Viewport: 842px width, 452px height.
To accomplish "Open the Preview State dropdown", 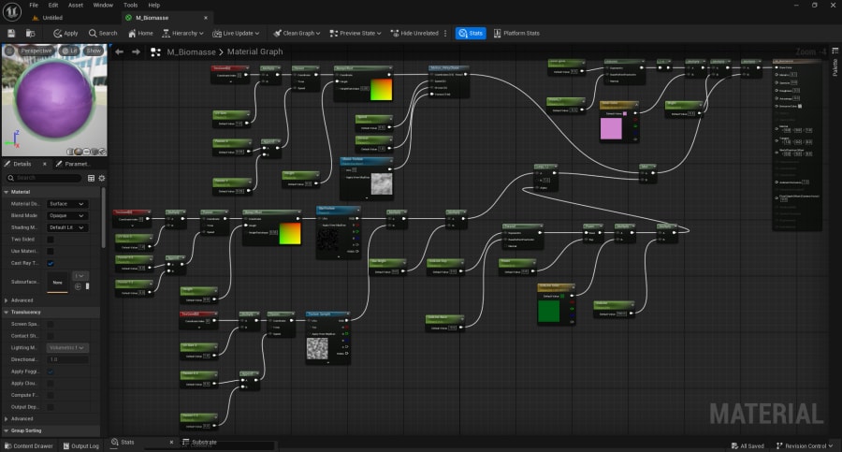I will pyautogui.click(x=356, y=34).
